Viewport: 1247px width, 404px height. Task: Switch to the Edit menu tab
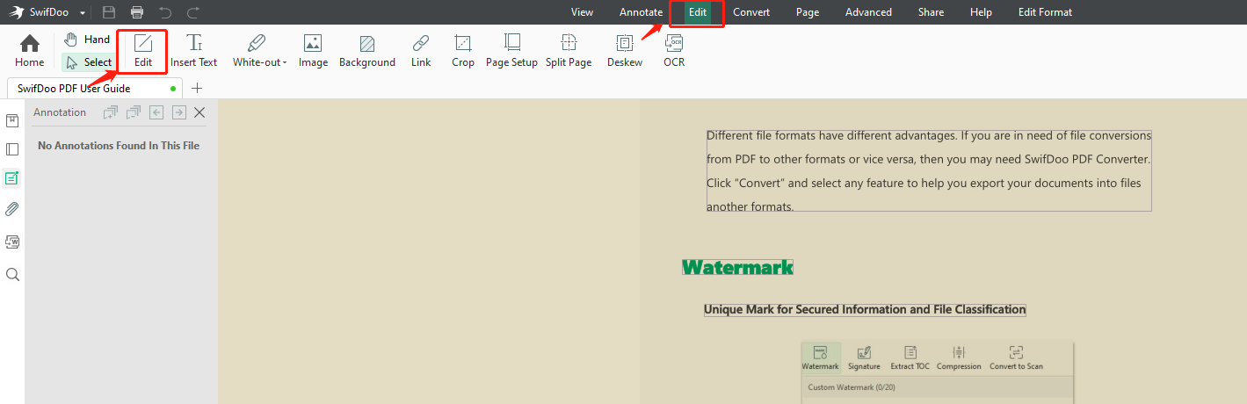click(x=698, y=12)
